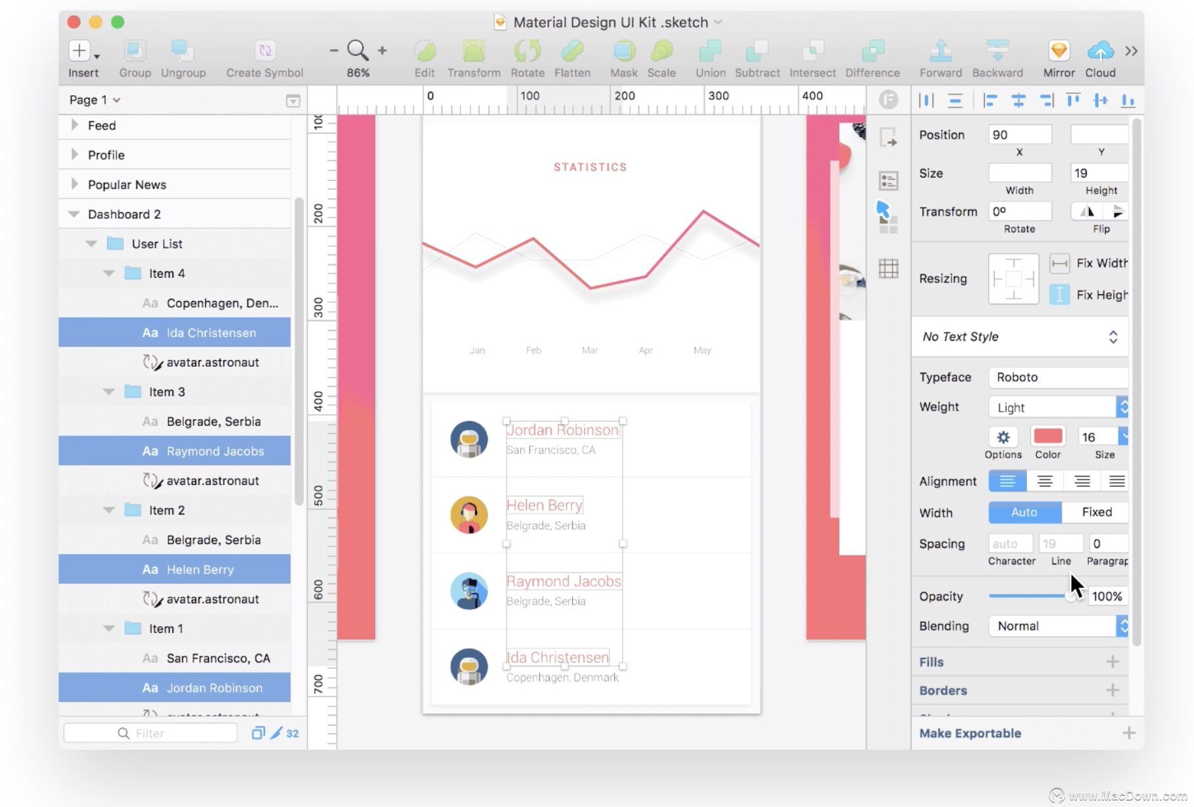Flip layer horizontally
1194x807 pixels.
point(1087,212)
